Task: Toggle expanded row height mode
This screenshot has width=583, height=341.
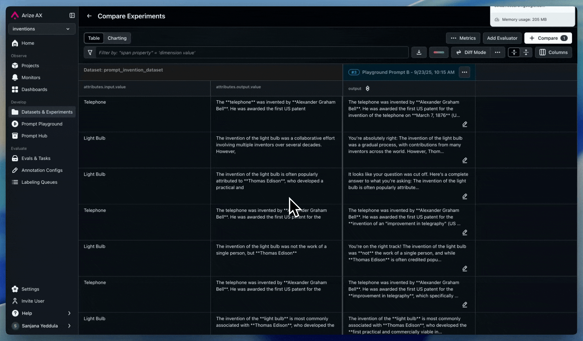Action: (x=526, y=52)
